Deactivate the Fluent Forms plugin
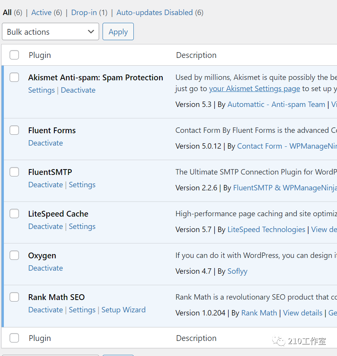337x356 pixels. [45, 143]
